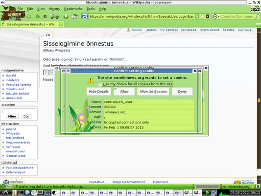Viewport: 261px width, 196px height.
Task: Click Deny in cookie dialog
Action: 182,92
